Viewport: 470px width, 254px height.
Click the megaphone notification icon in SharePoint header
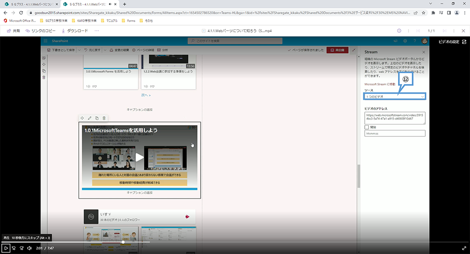coord(395,41)
